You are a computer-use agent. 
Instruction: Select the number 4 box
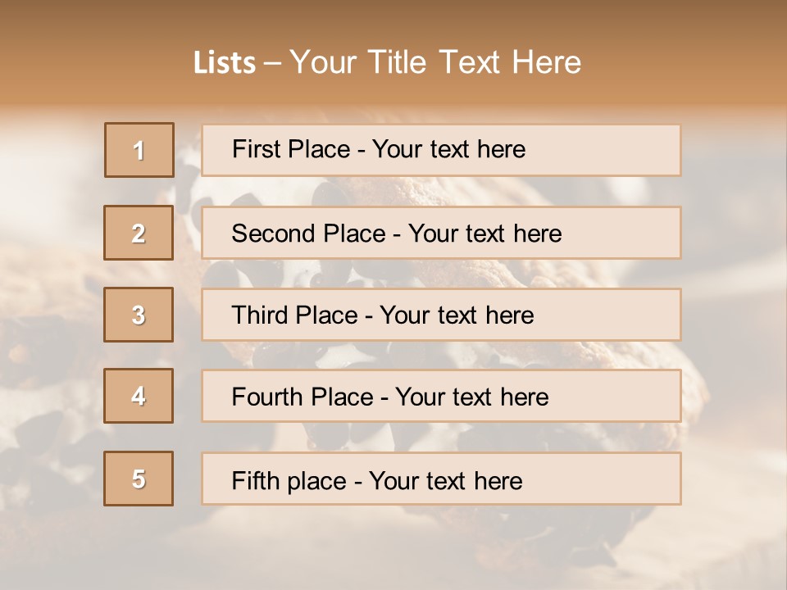[139, 396]
